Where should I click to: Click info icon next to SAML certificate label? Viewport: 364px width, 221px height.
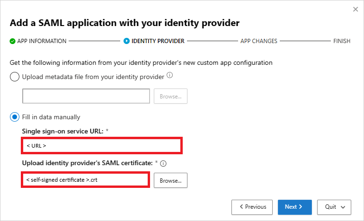(x=163, y=164)
